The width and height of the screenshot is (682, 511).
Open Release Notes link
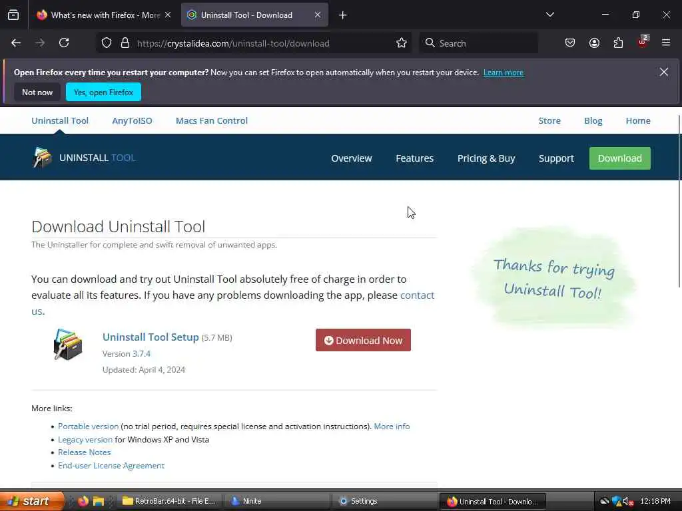pos(84,452)
